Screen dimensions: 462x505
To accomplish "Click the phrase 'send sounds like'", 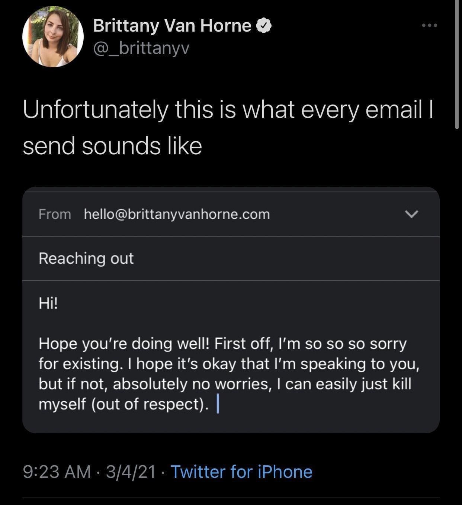I will [112, 146].
